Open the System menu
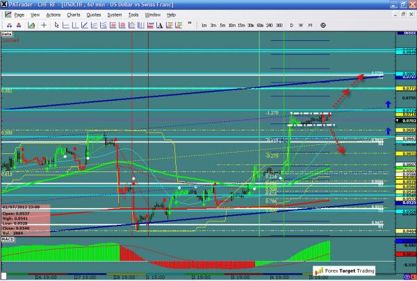Screen dimensions: 417x281 pos(115,15)
